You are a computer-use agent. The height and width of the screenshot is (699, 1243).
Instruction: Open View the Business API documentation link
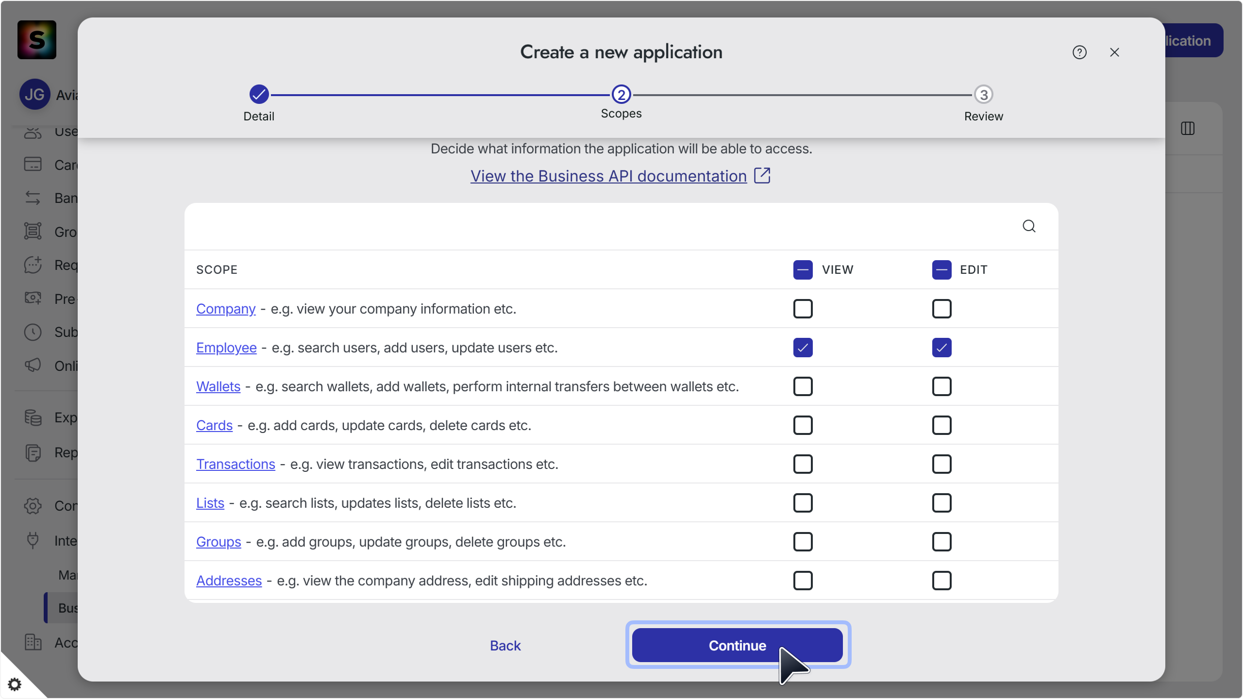[x=608, y=176]
